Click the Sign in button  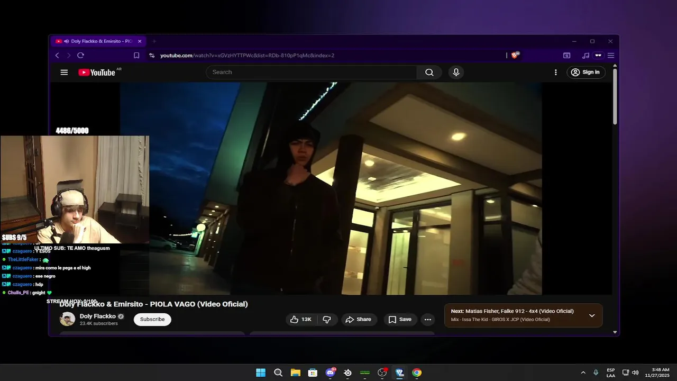coord(586,72)
